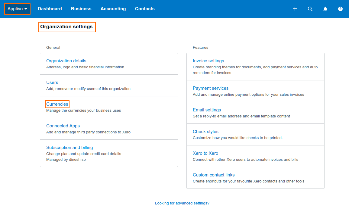Open Invoice settings
Viewport: 349px width, 215px height.
pyautogui.click(x=208, y=61)
